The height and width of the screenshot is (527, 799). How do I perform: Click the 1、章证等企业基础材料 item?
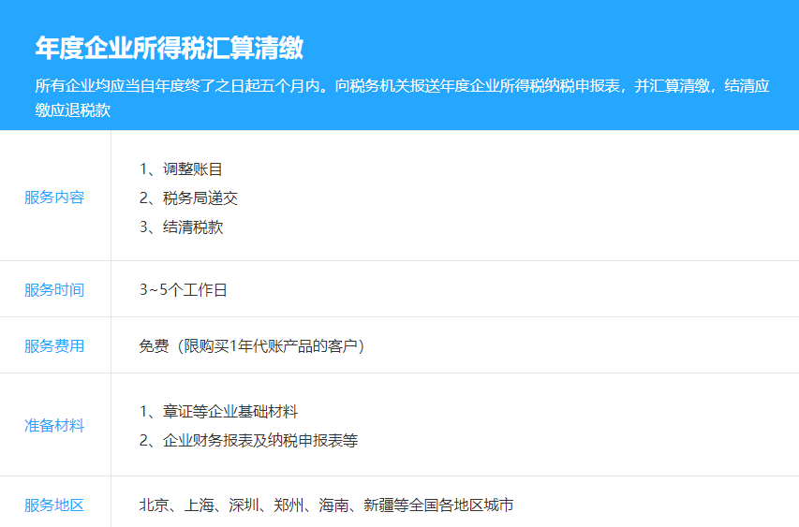[x=218, y=411]
